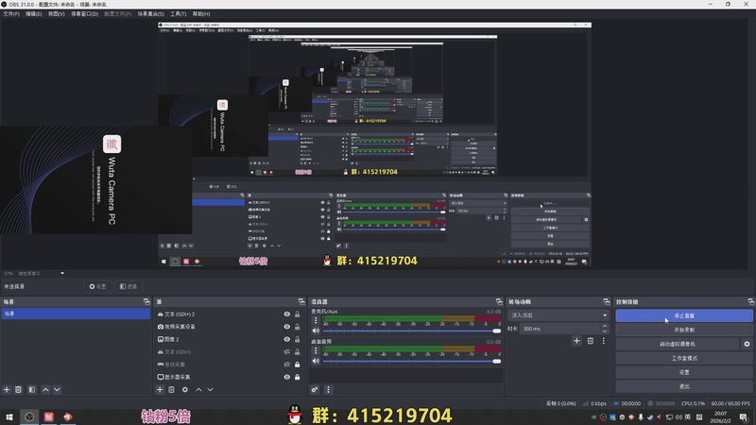Float the Scenes dock panel icon
The height and width of the screenshot is (425, 756).
click(146, 301)
